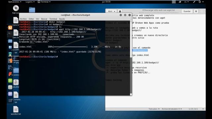The image size is (212, 119).
Task: Open the green notes app in the dock
Action: click(10, 81)
